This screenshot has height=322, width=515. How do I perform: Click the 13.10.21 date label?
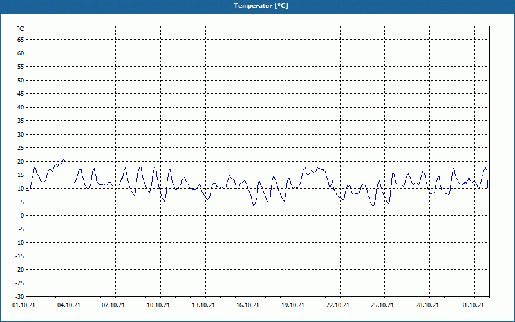[203, 305]
